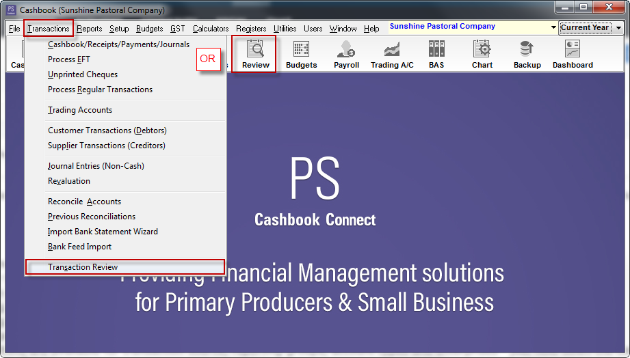Open Supplier Transactions (Creditors)
The image size is (630, 358).
pyautogui.click(x=125, y=146)
